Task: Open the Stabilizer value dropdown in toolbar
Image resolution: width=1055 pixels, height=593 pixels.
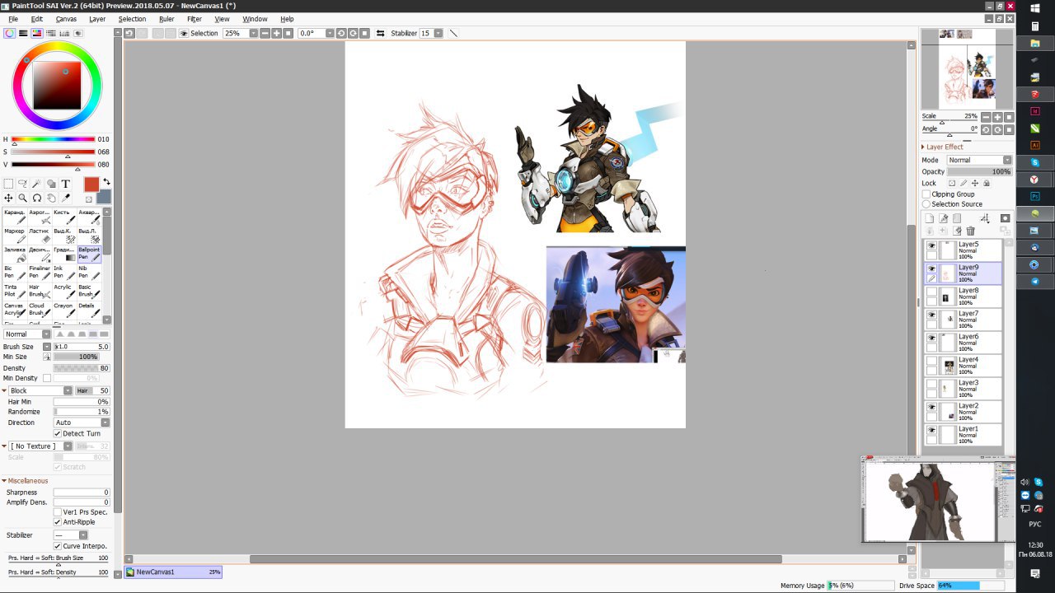Action: coord(438,33)
